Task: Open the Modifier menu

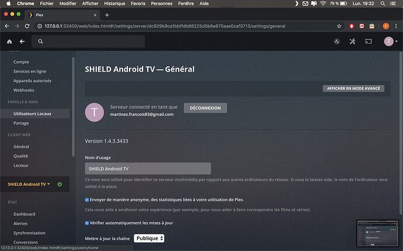Action: (x=68, y=3)
